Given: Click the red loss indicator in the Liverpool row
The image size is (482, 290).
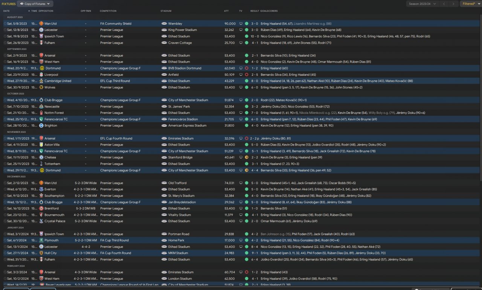Looking at the screenshot, I should (247, 75).
